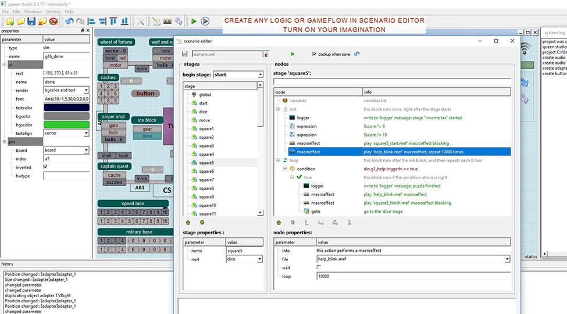Toggle the 'backup when save' checkbox
Viewport: 567px width, 314px height.
[314, 54]
